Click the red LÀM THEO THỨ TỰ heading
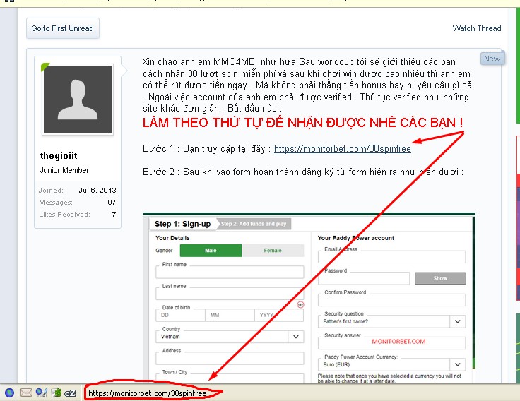The height and width of the screenshot is (401, 520). pyautogui.click(x=303, y=123)
